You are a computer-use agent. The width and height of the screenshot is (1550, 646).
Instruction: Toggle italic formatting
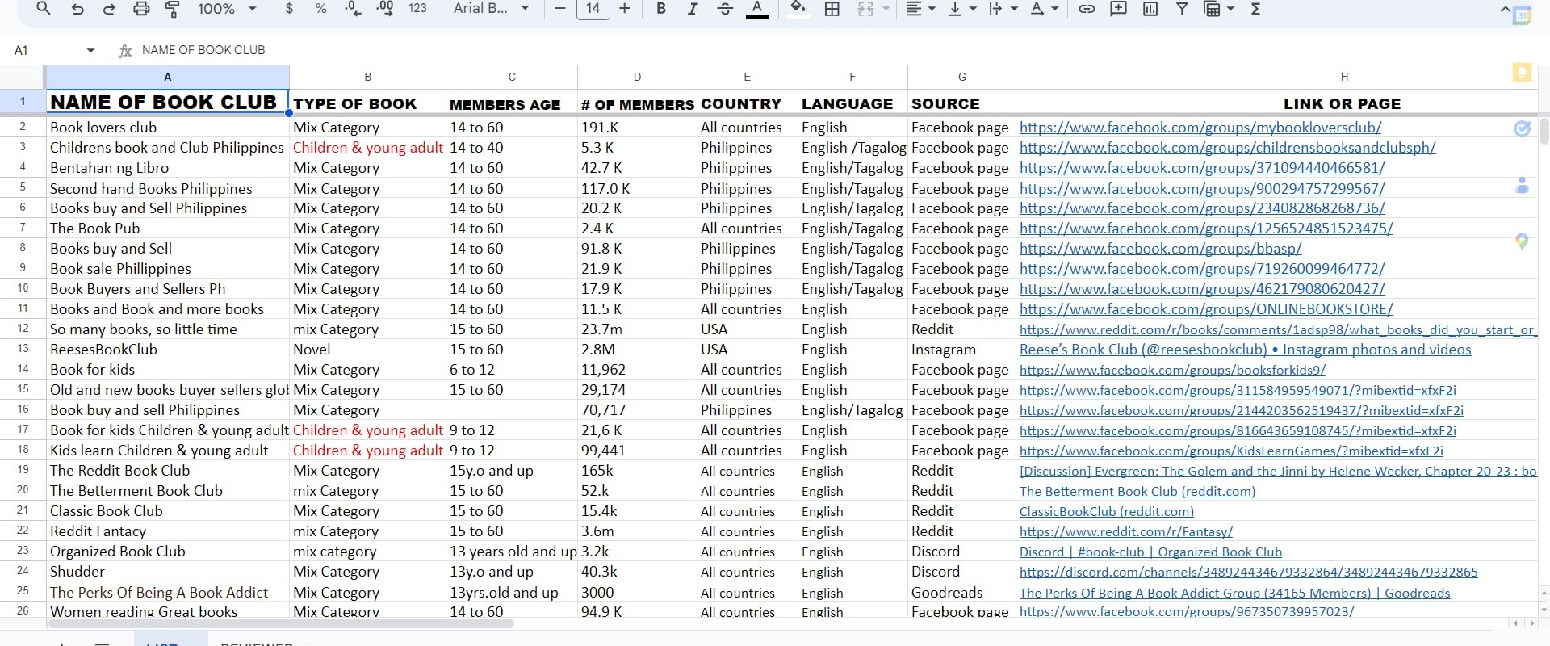tap(692, 9)
